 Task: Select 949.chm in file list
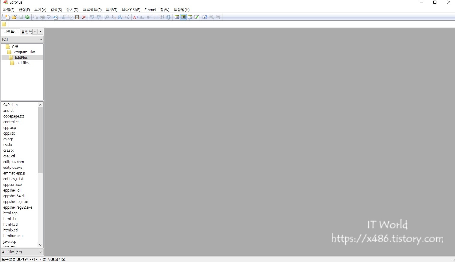11,105
